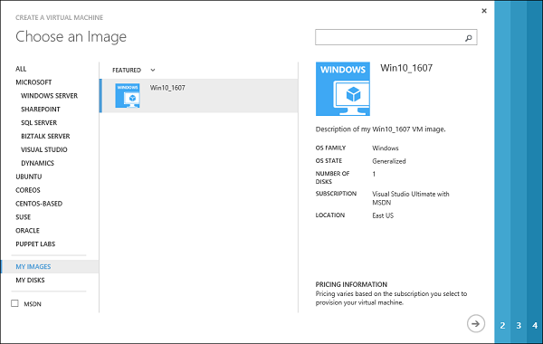The width and height of the screenshot is (543, 344).
Task: Select the My Images category
Action: (33, 266)
